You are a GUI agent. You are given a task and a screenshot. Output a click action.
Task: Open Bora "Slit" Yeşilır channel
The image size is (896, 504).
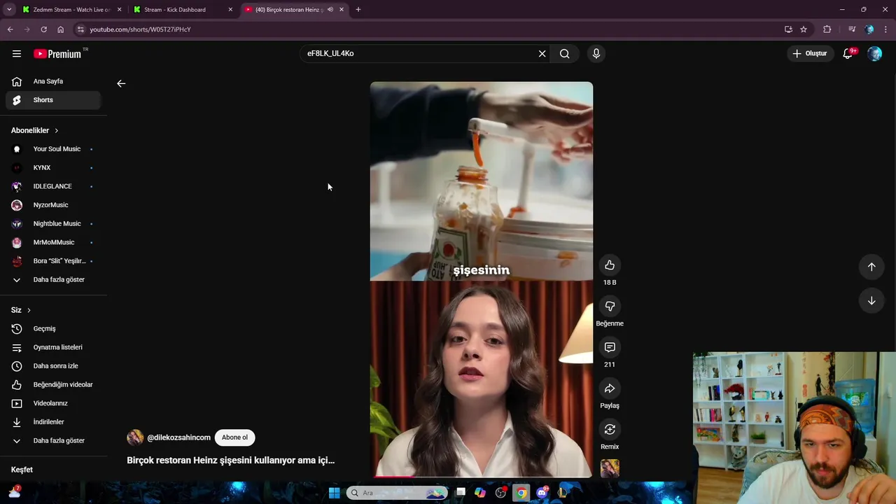pos(53,261)
